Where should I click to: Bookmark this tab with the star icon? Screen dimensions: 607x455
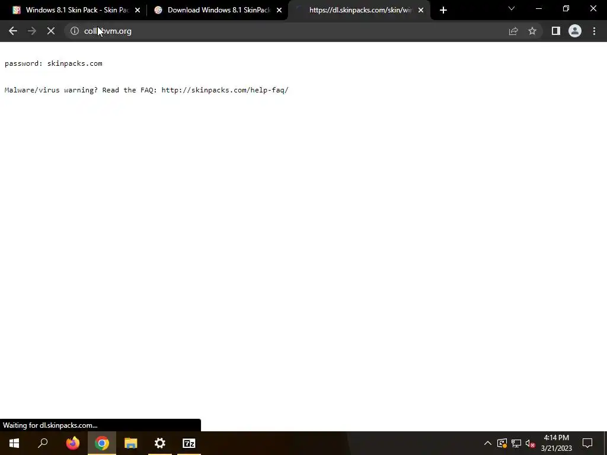tap(532, 31)
